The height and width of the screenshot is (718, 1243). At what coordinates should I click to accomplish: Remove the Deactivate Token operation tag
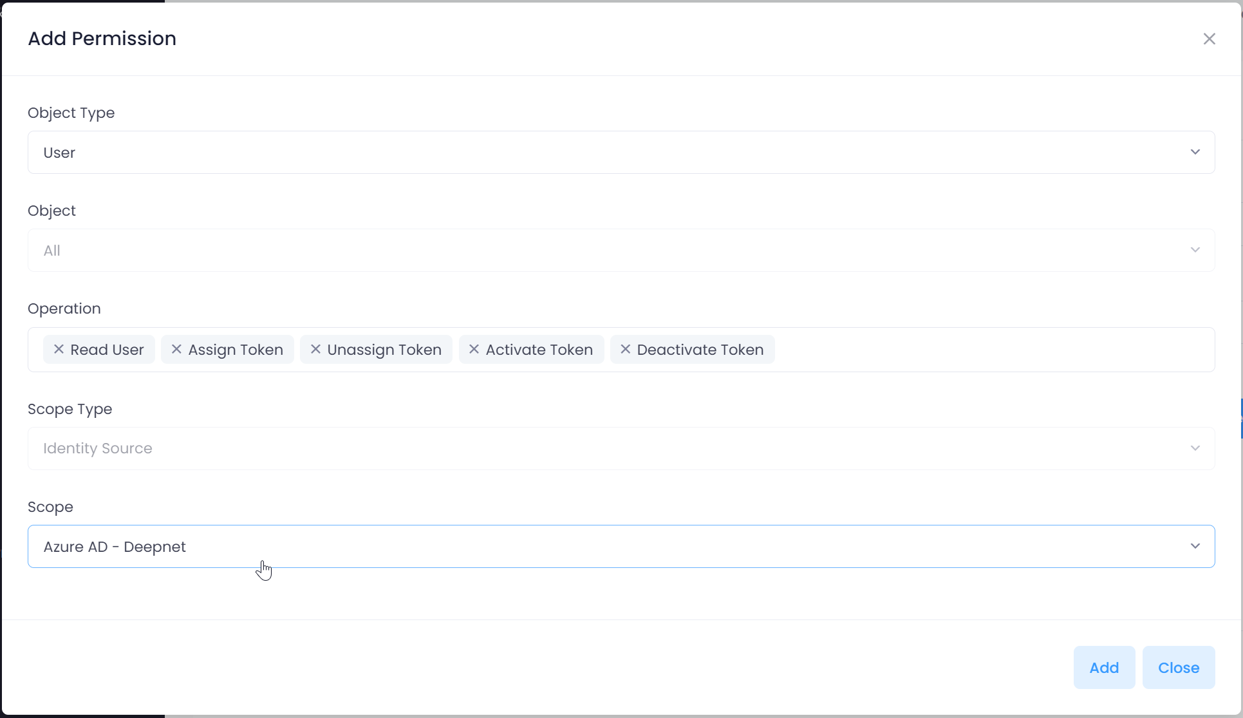[x=625, y=349]
